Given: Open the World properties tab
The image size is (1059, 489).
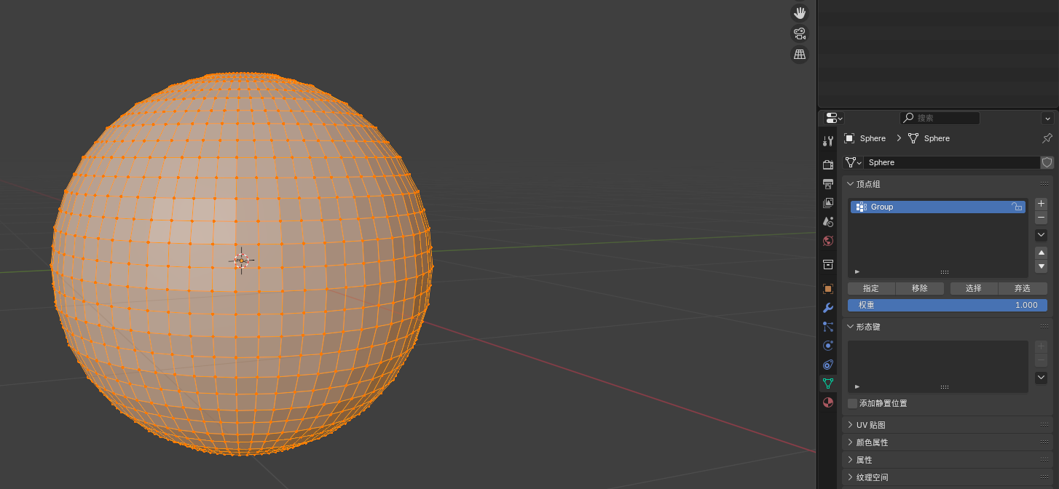Looking at the screenshot, I should [x=828, y=241].
